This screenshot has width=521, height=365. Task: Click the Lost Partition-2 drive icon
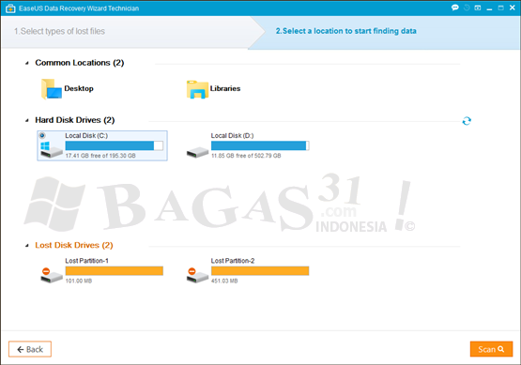tap(197, 275)
